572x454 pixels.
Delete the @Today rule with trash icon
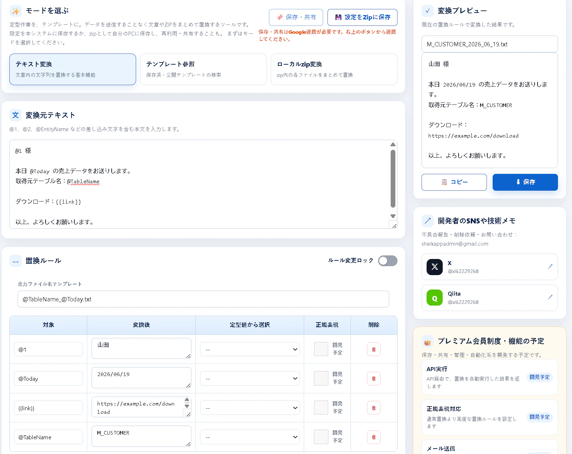click(374, 379)
